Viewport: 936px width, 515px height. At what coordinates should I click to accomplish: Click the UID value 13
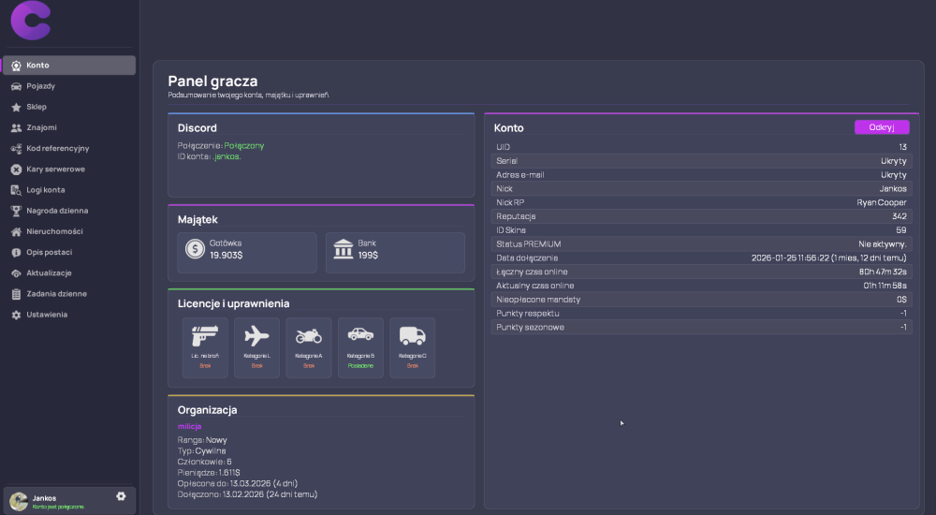902,147
